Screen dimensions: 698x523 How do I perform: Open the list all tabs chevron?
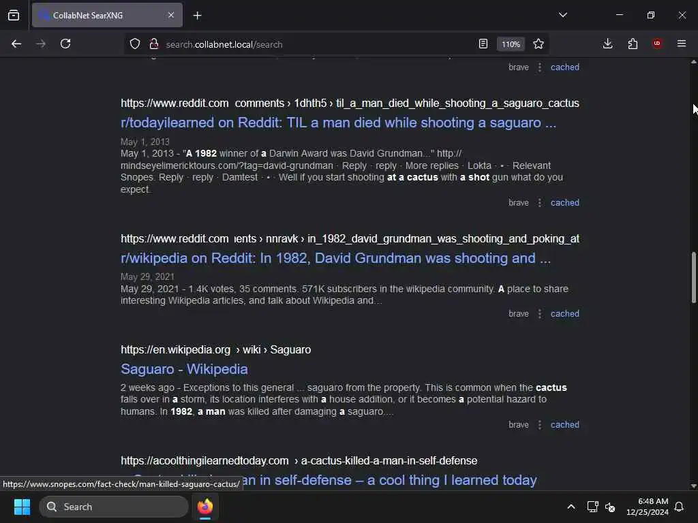pos(562,15)
